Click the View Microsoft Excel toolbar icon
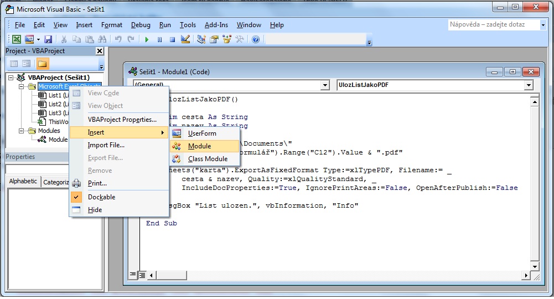554x299 pixels. (17, 39)
